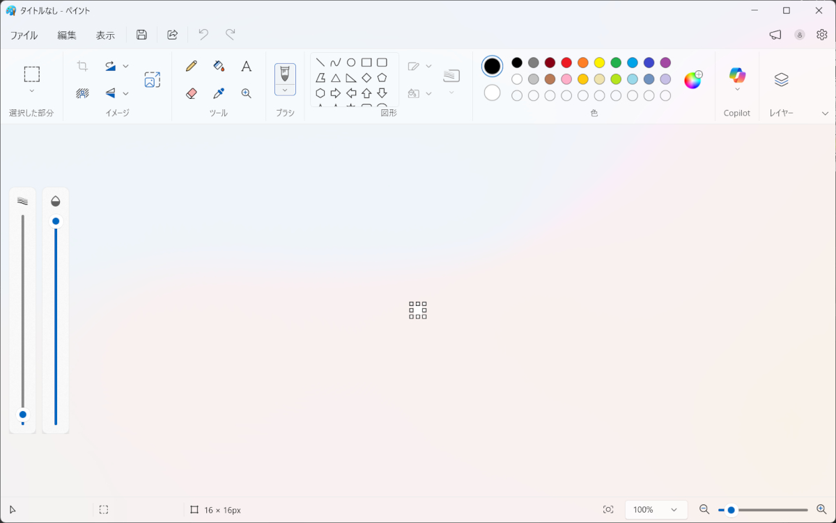Screen dimensions: 836x523
Task: Click the user account profile button
Action: click(x=800, y=35)
